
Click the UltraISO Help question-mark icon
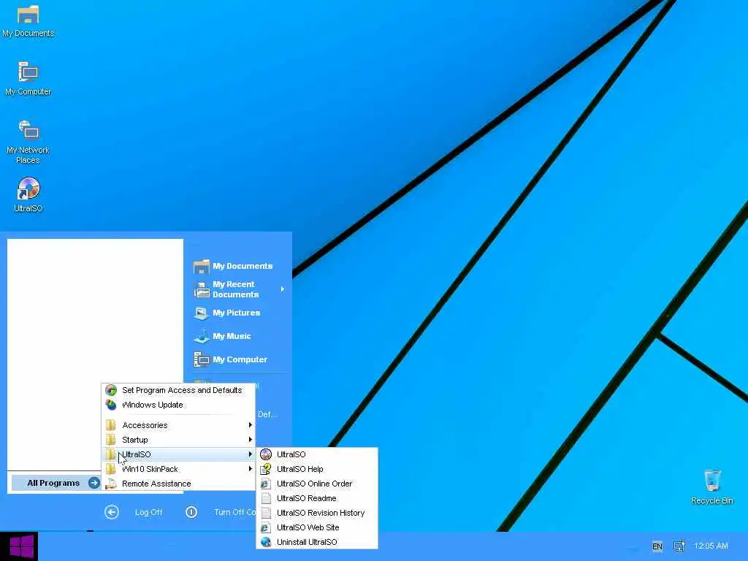266,470
